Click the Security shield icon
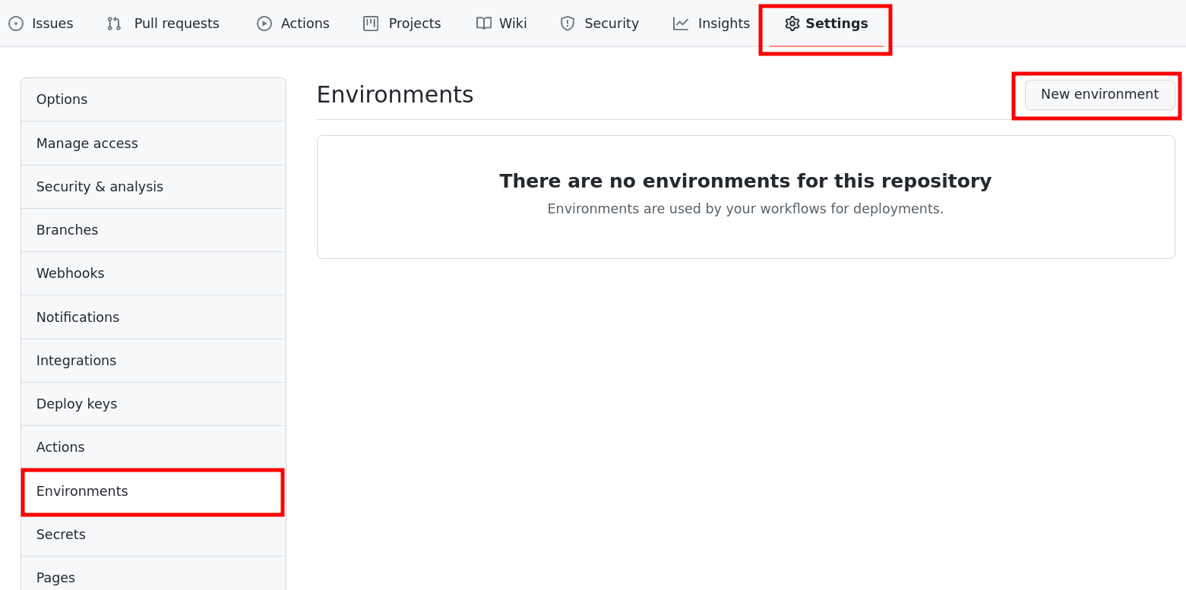The width and height of the screenshot is (1186, 590). pyautogui.click(x=567, y=23)
